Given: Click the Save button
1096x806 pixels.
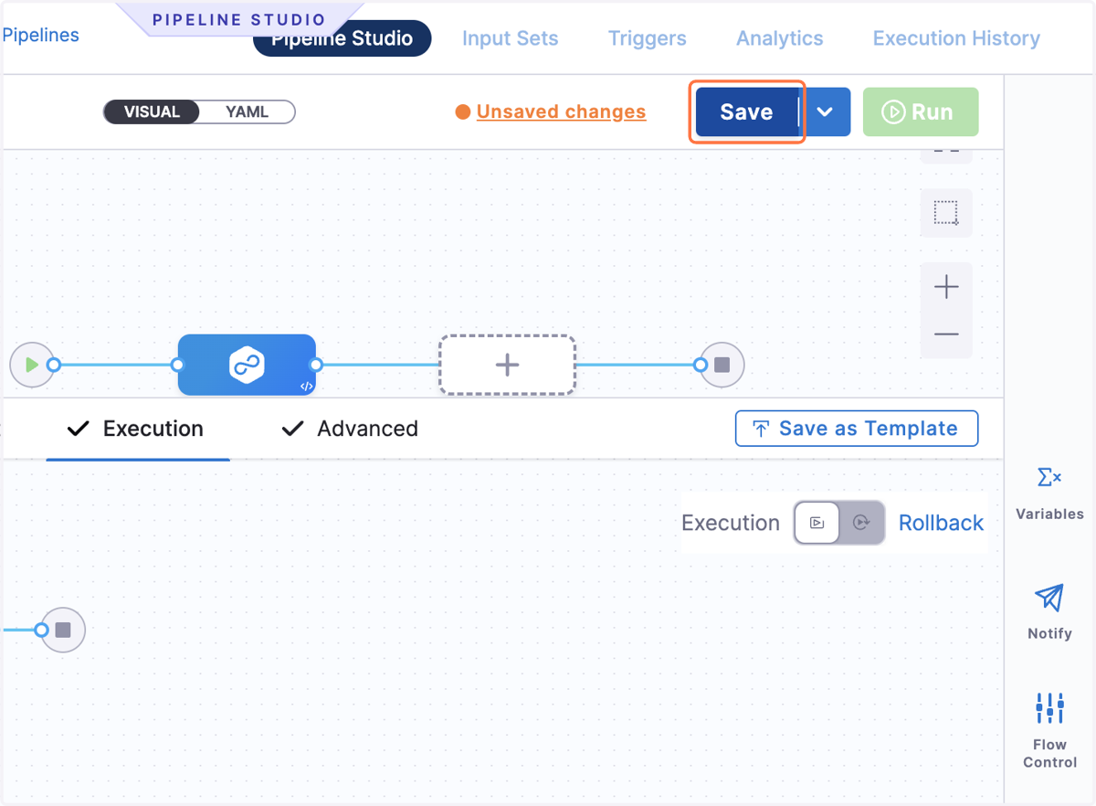Looking at the screenshot, I should tap(747, 112).
